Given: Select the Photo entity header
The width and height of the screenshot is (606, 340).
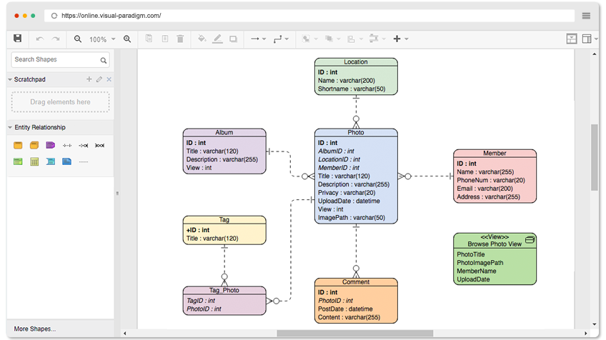Looking at the screenshot, I should coord(356,133).
